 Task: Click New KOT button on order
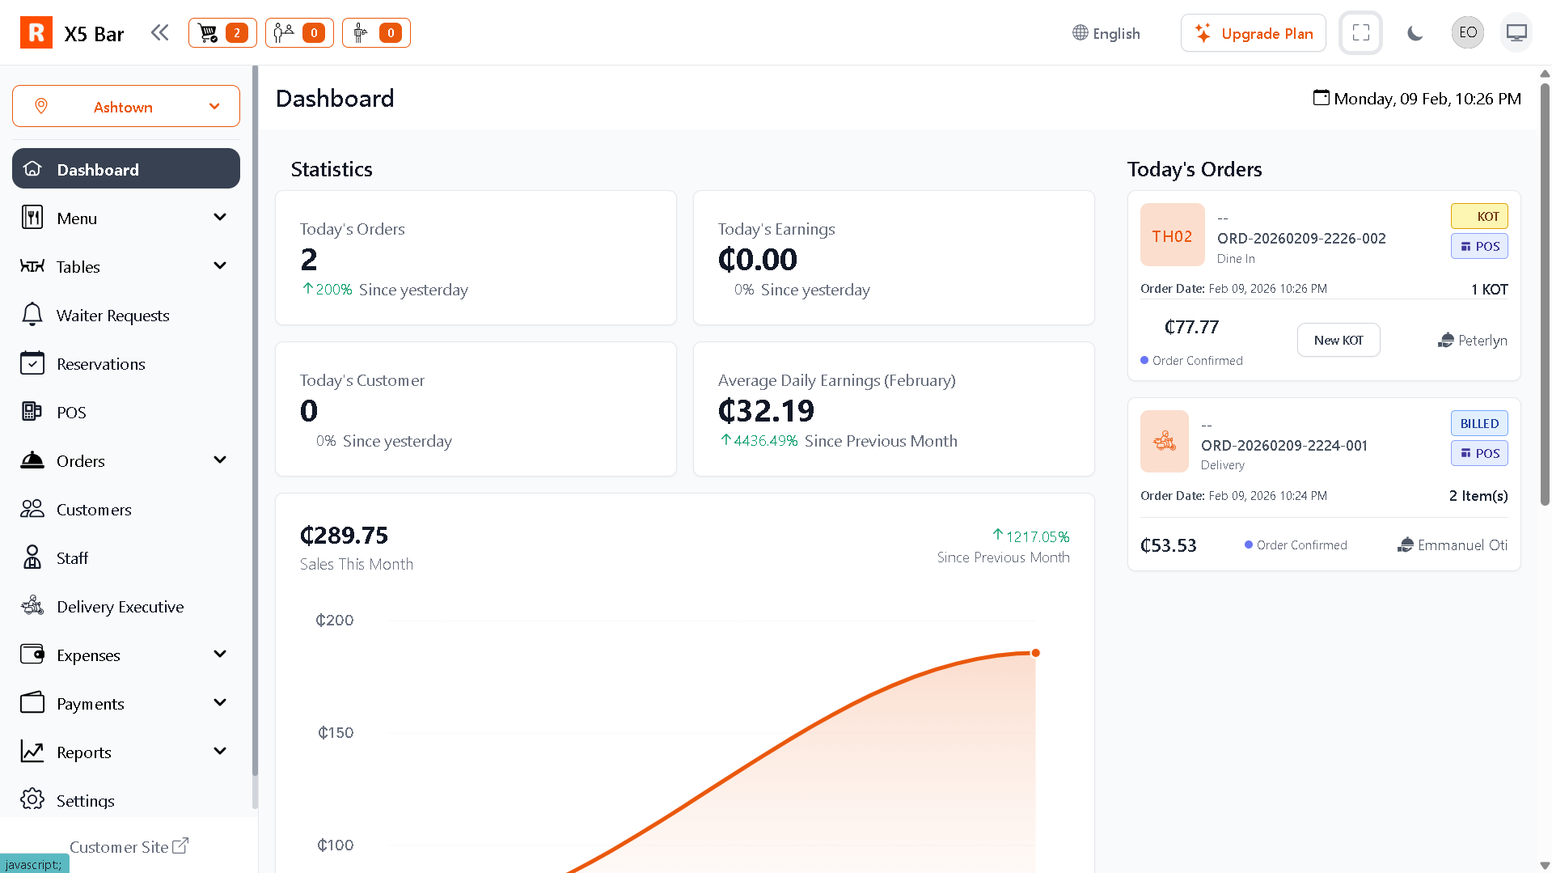tap(1338, 341)
